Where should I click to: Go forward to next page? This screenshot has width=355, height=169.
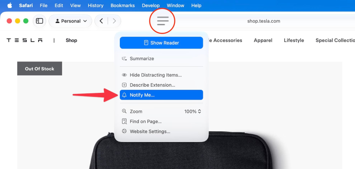[x=114, y=21]
